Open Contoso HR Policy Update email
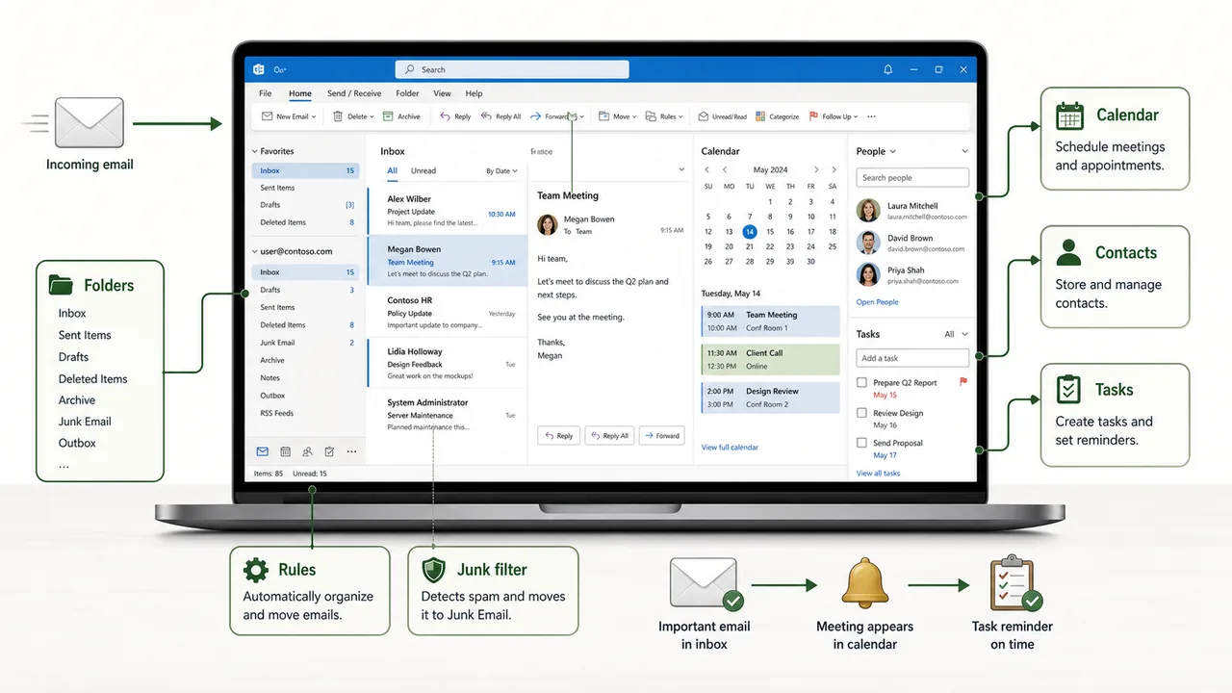 coord(448,313)
